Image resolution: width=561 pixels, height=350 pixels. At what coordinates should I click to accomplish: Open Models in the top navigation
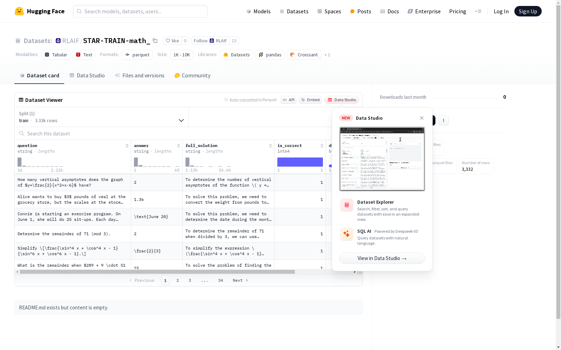[258, 11]
